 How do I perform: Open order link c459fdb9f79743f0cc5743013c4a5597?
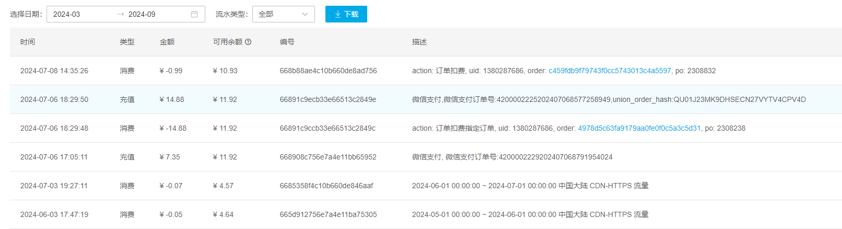(610, 71)
